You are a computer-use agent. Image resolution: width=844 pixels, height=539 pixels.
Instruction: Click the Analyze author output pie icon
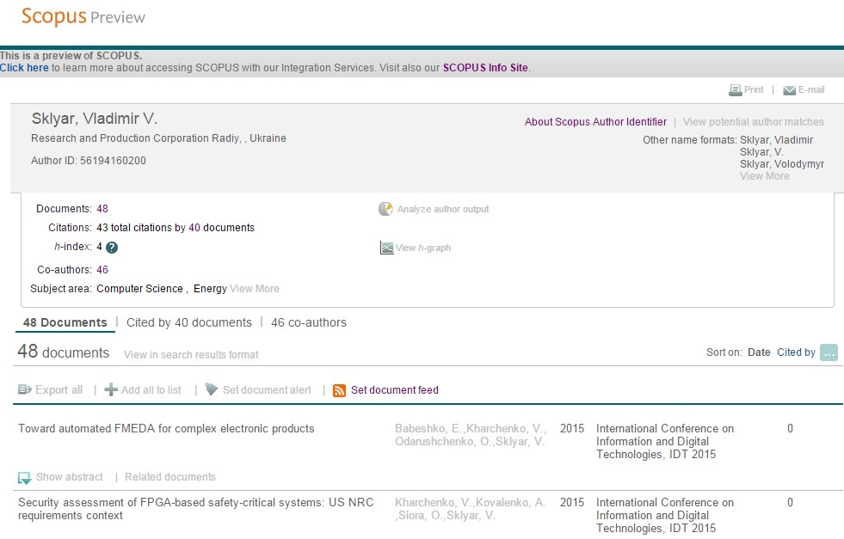(385, 209)
